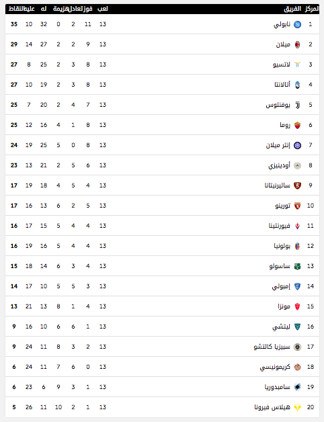The width and height of the screenshot is (324, 422).
Task: Open the Roma crest icon
Action: click(x=297, y=125)
